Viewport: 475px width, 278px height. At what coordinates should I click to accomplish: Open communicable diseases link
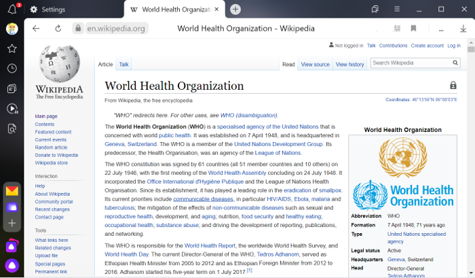click(x=203, y=199)
